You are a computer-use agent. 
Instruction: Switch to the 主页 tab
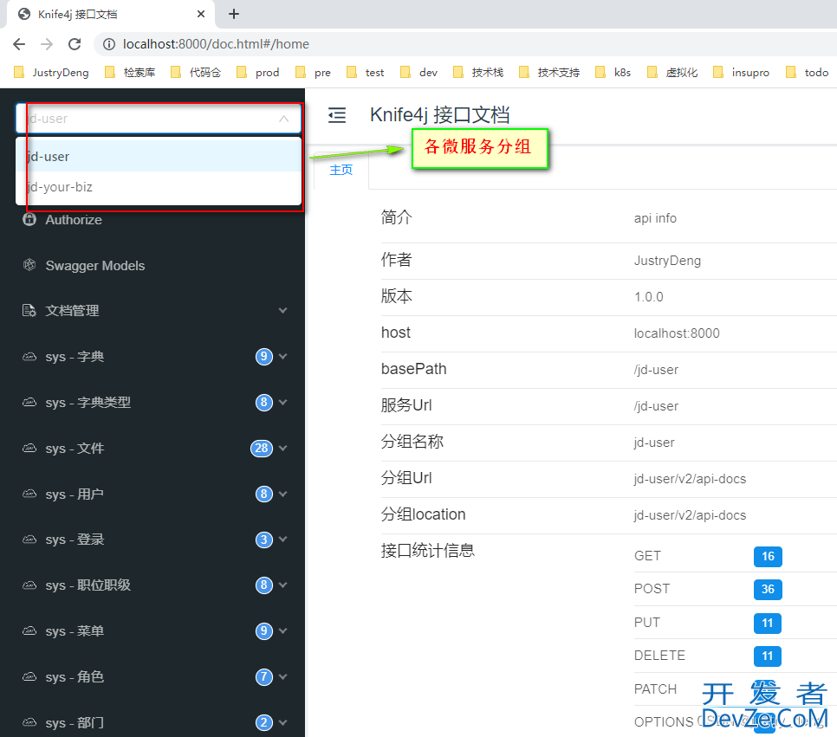coord(341,170)
